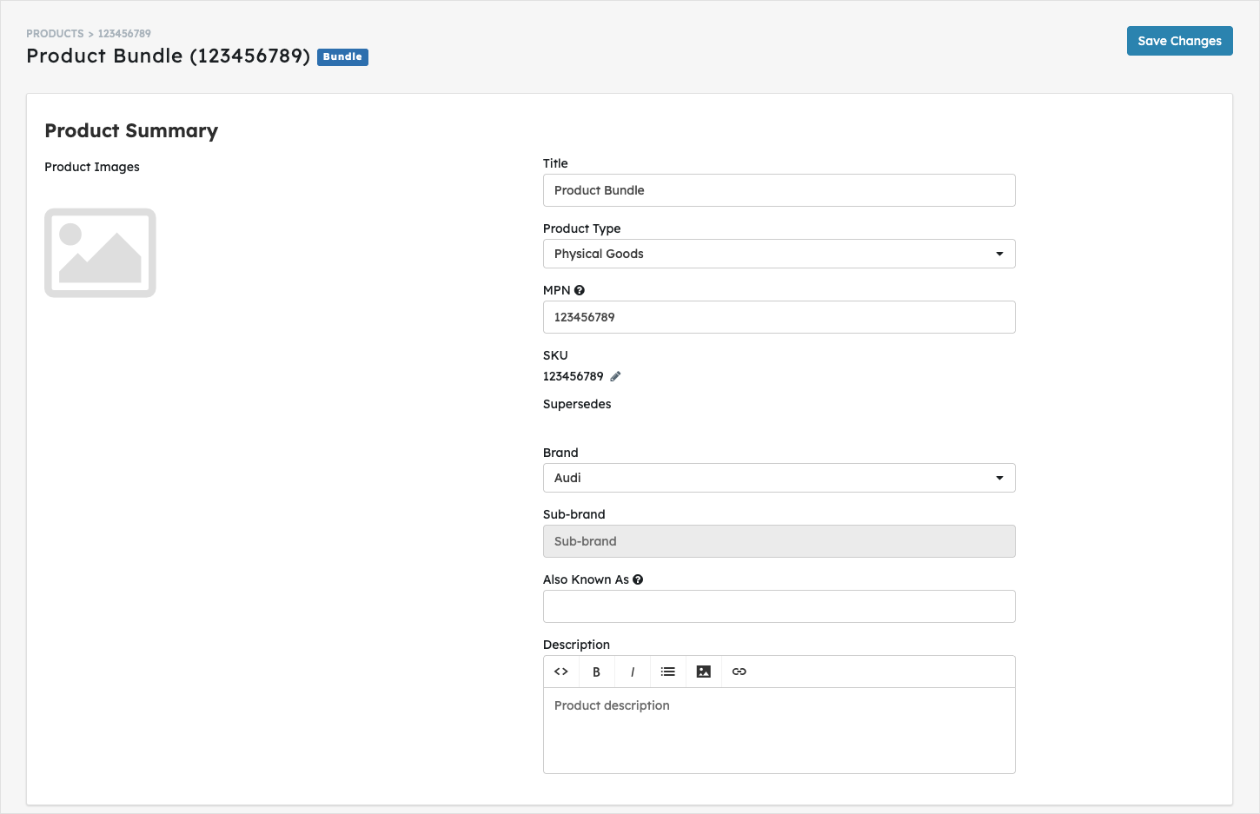Viewport: 1260px width, 814px height.
Task: Show help for Also Known As
Action: [x=638, y=579]
